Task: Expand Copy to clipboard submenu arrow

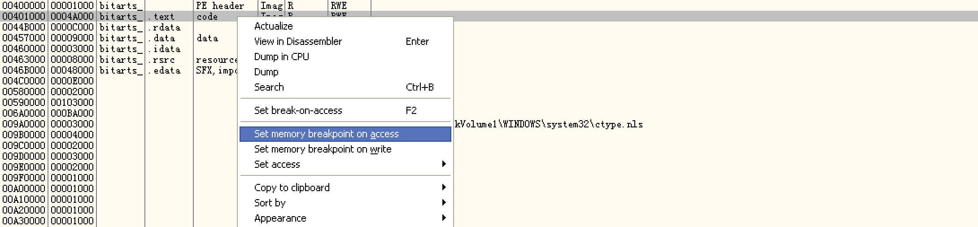Action: (x=444, y=188)
